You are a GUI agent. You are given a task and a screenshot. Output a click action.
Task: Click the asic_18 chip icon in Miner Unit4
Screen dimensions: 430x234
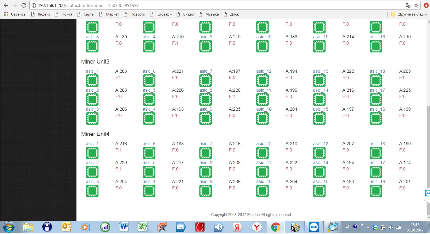(376, 153)
